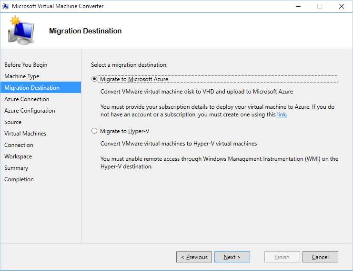The width and height of the screenshot is (353, 271).
Task: Open Virtual Machines step
Action: (25, 134)
